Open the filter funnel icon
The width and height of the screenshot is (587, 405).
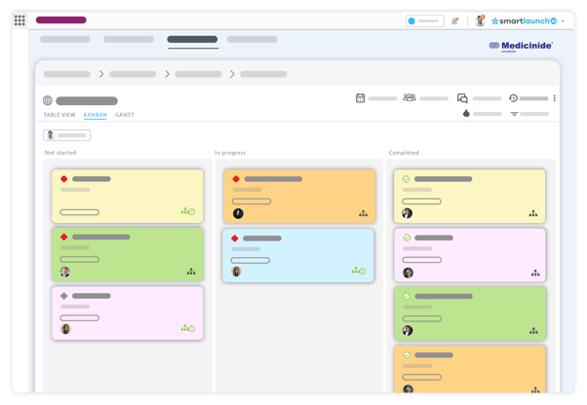click(x=514, y=114)
